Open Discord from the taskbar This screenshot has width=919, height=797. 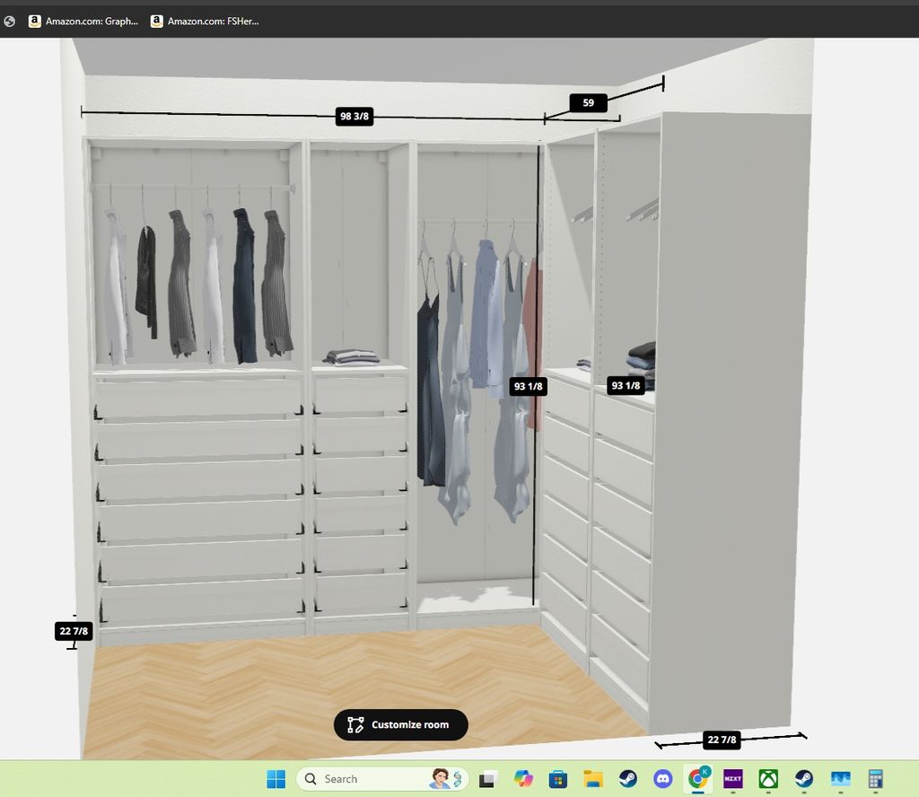(663, 778)
